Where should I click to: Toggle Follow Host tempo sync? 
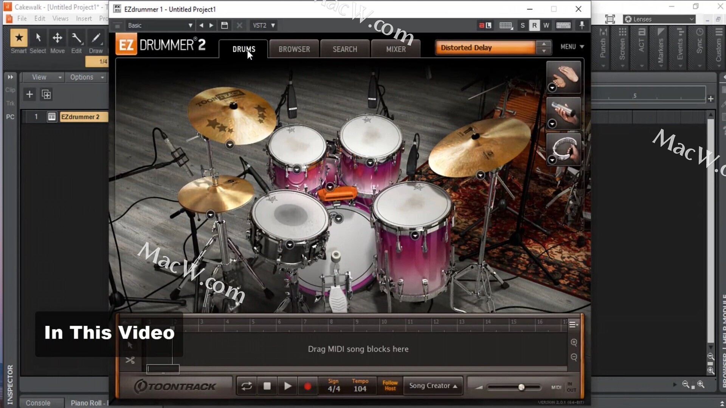[x=390, y=386]
